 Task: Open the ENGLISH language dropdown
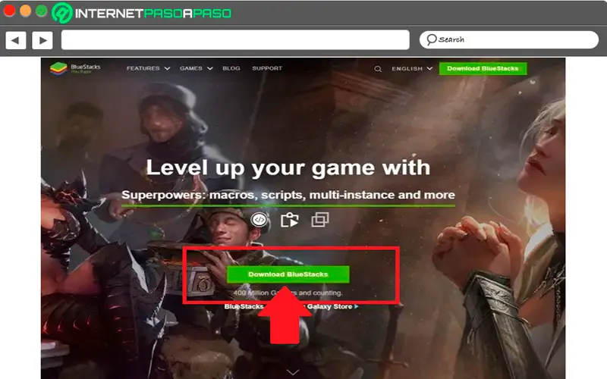[x=412, y=69]
